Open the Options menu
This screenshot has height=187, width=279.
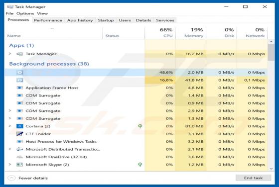tap(25, 13)
